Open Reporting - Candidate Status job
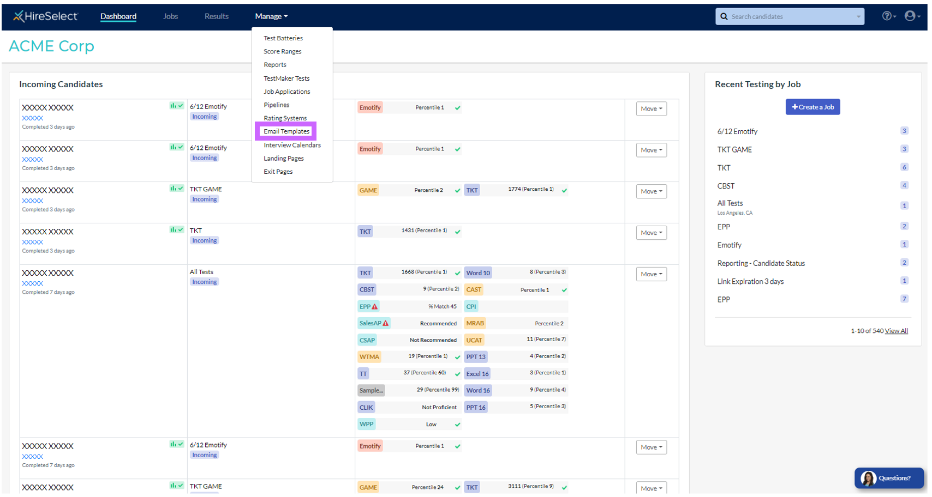This screenshot has width=932, height=497. pos(761,263)
